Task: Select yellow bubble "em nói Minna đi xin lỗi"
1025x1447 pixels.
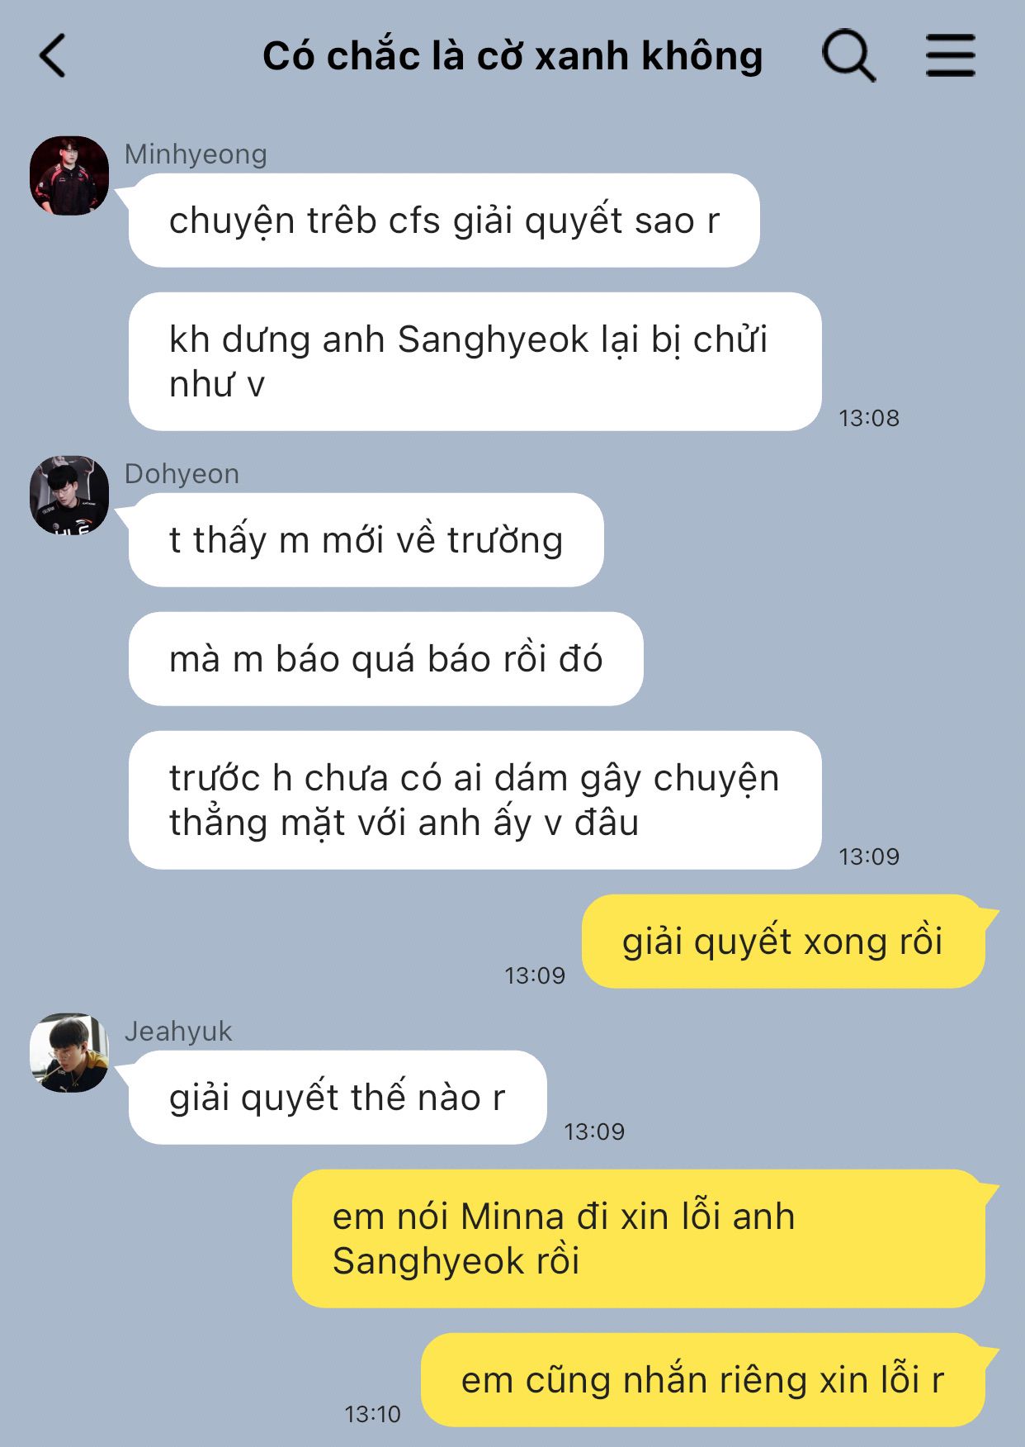Action: point(639,1239)
